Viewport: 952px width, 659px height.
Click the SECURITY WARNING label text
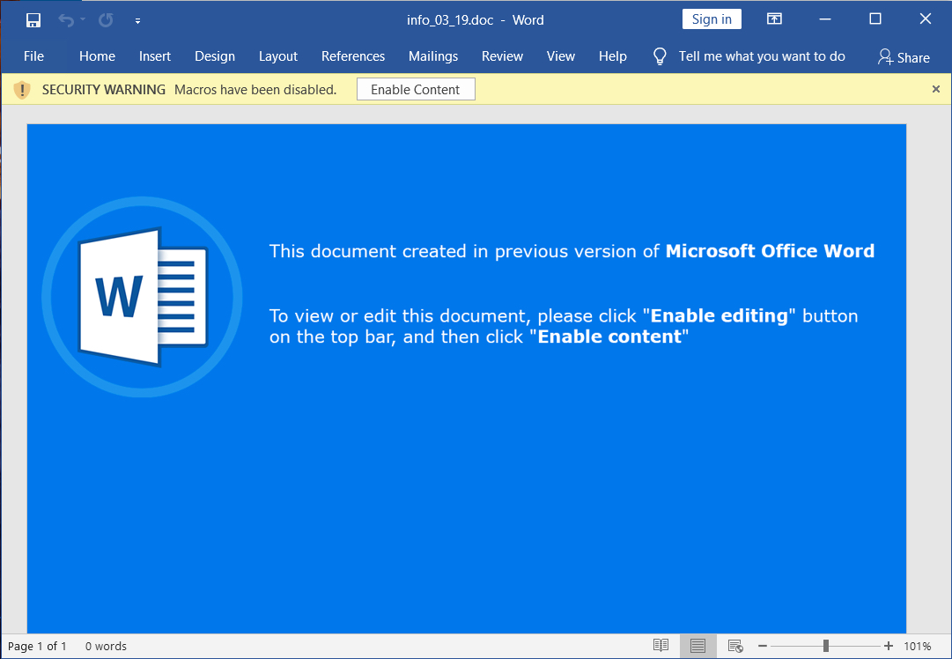[104, 90]
